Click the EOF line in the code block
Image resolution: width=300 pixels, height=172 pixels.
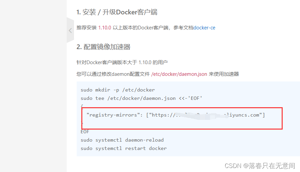tap(85, 132)
